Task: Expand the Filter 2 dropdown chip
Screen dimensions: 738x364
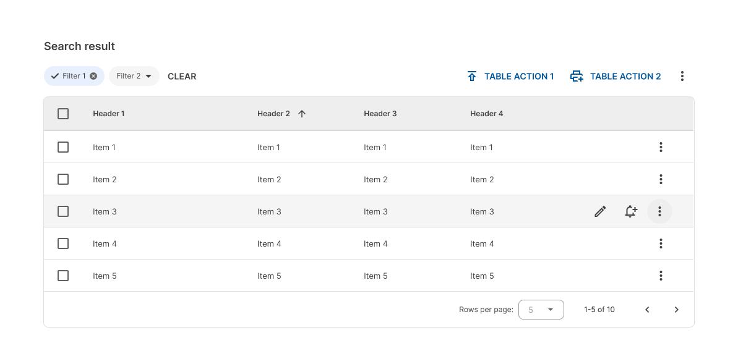Action: tap(134, 76)
